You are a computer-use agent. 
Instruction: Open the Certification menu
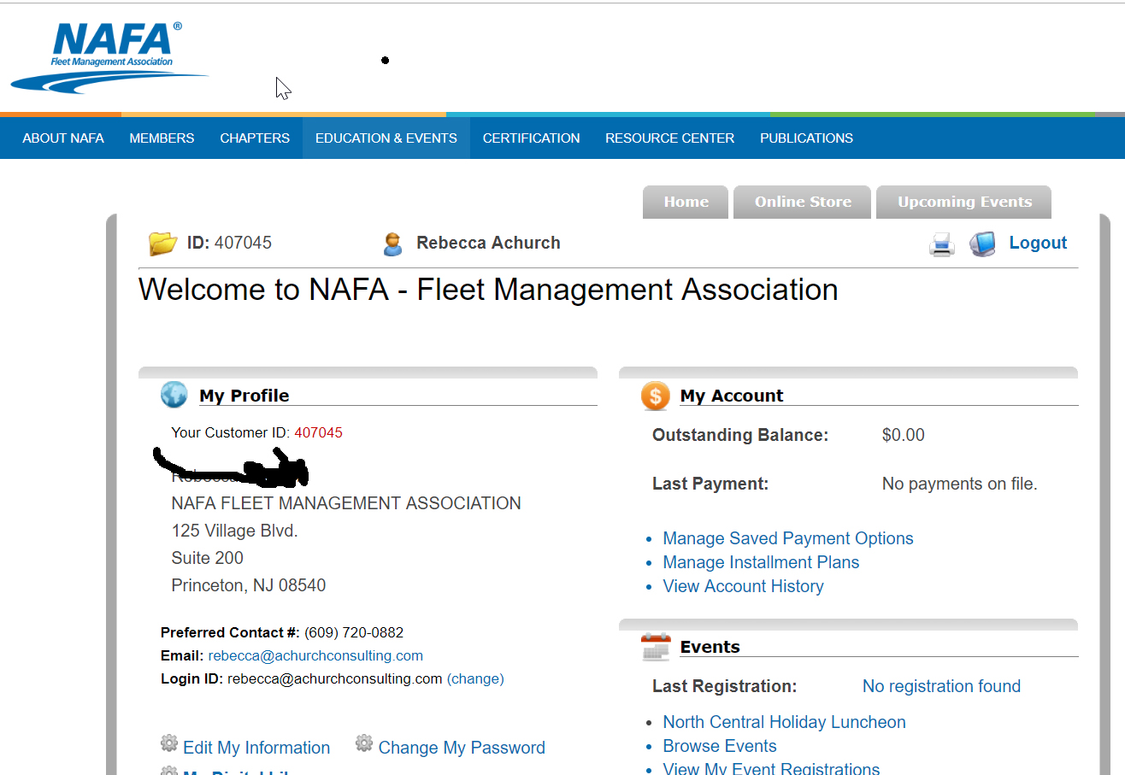(531, 138)
